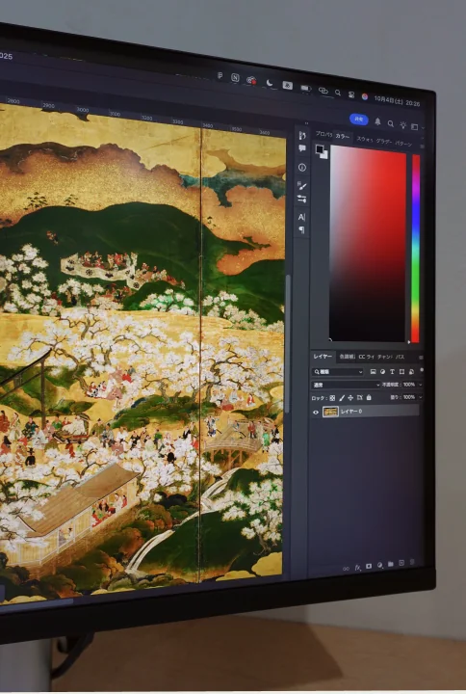
Task: Click the Photoshop search magnifier icon
Action: coord(390,123)
